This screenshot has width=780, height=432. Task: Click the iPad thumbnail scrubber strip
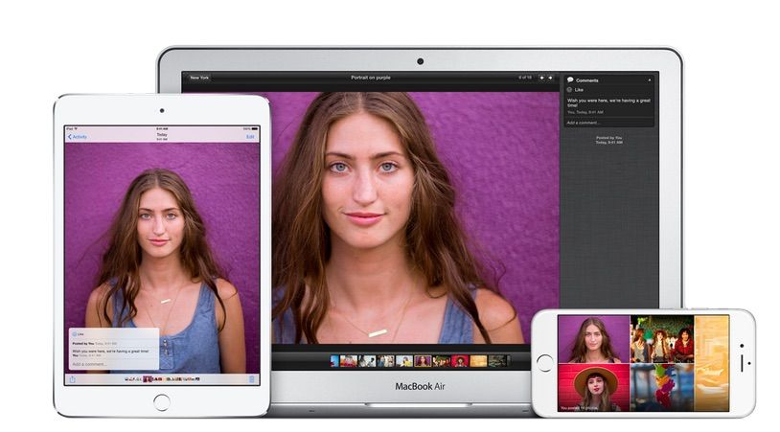coord(161,378)
